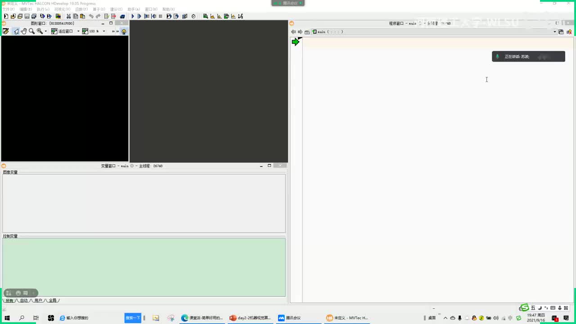576x324 pixels.
Task: Stop program execution
Action: (161, 16)
